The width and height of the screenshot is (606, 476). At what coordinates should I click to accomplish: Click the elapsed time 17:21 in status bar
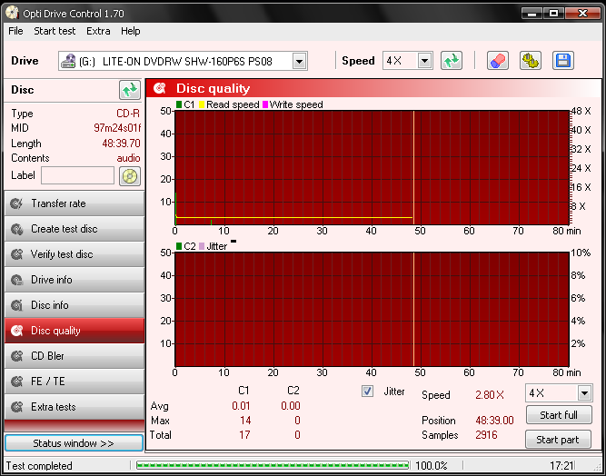point(562,466)
